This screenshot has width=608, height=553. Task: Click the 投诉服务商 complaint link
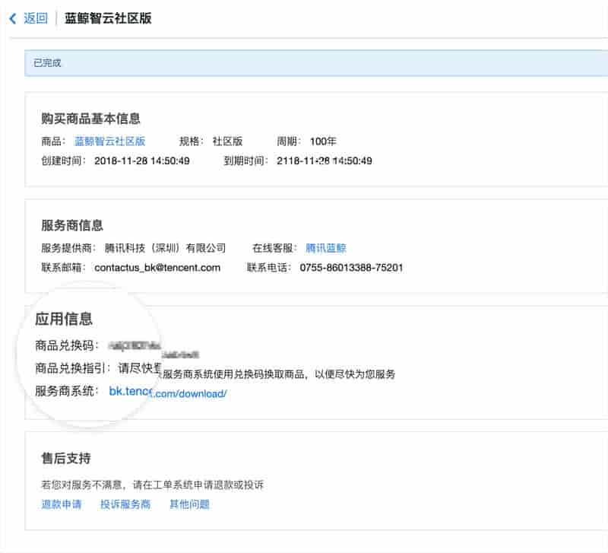point(125,504)
